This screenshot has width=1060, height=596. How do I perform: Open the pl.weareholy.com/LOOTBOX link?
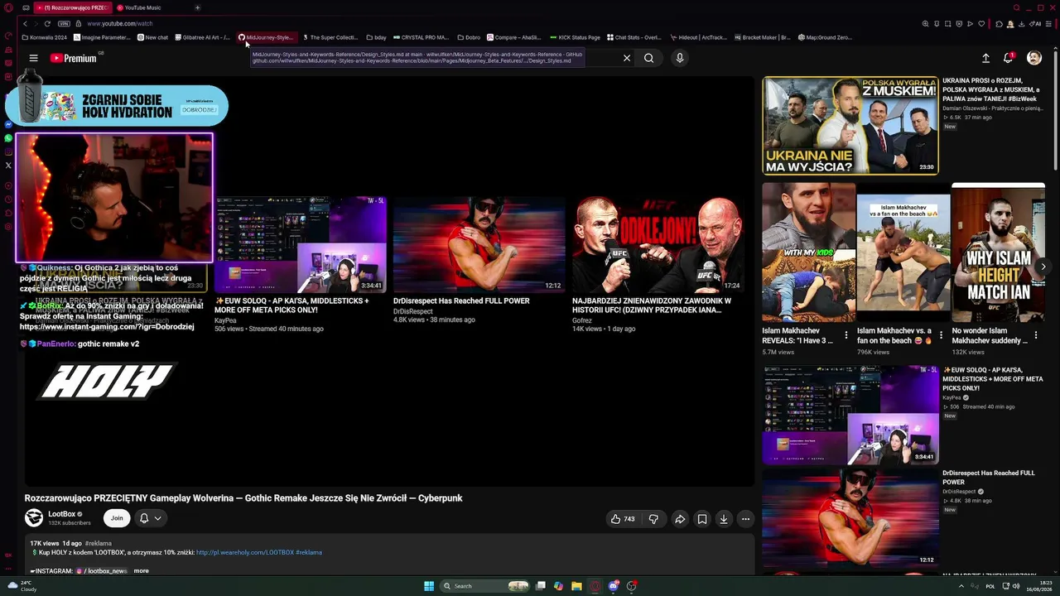245,552
